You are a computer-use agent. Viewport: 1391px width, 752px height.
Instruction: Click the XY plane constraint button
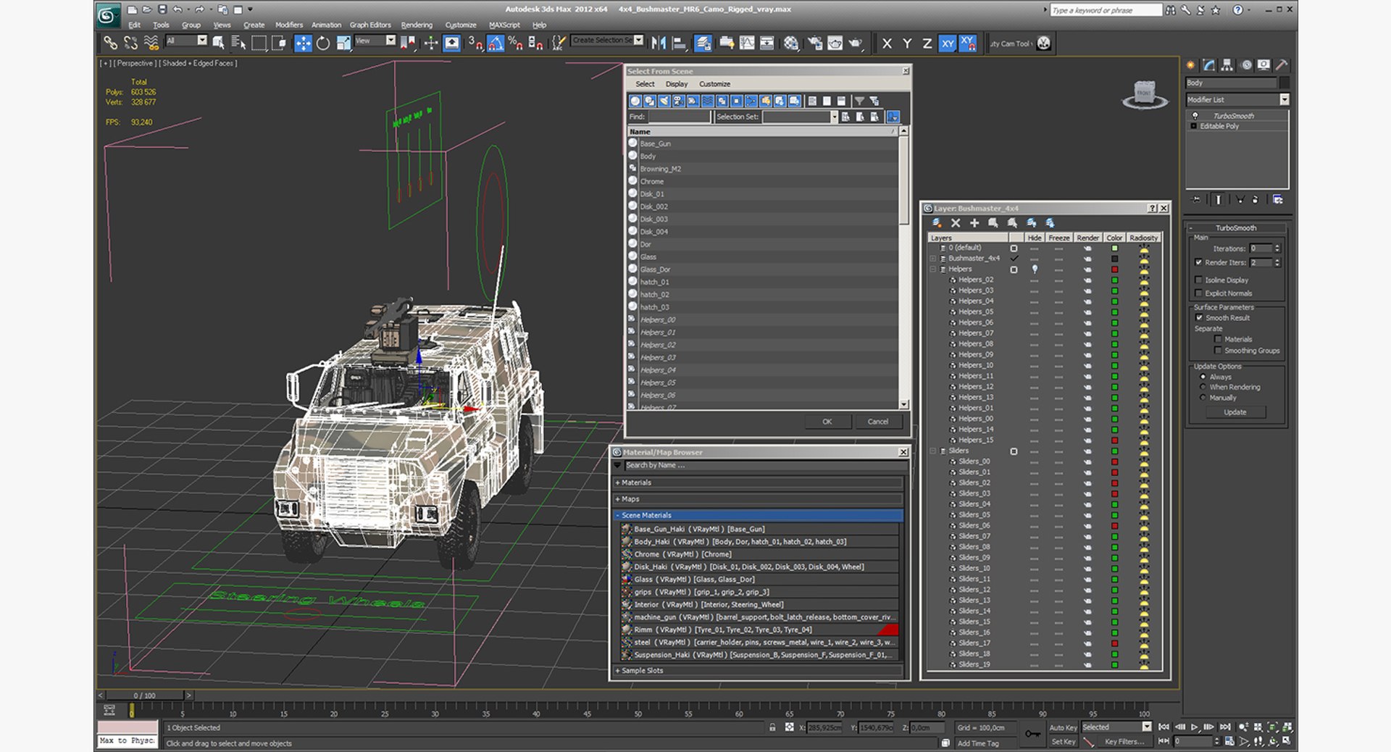(x=948, y=43)
